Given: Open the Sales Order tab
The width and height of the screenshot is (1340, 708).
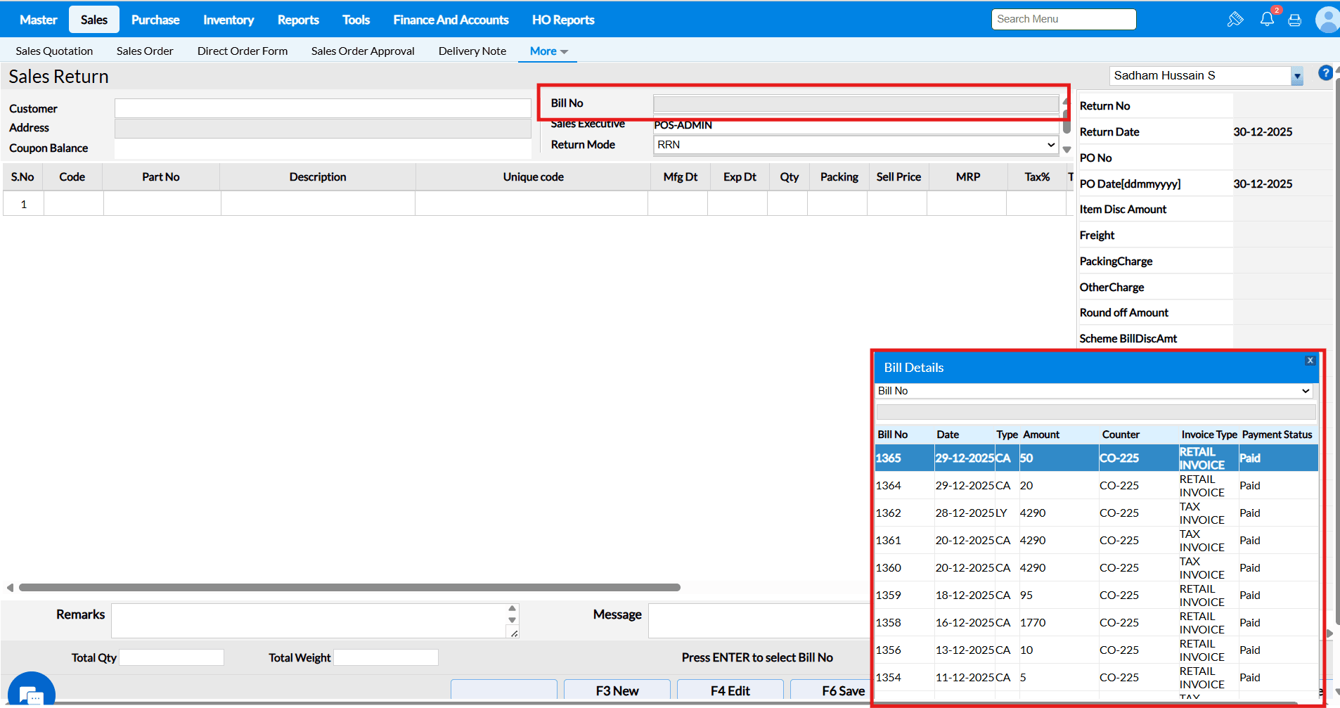Looking at the screenshot, I should [145, 51].
